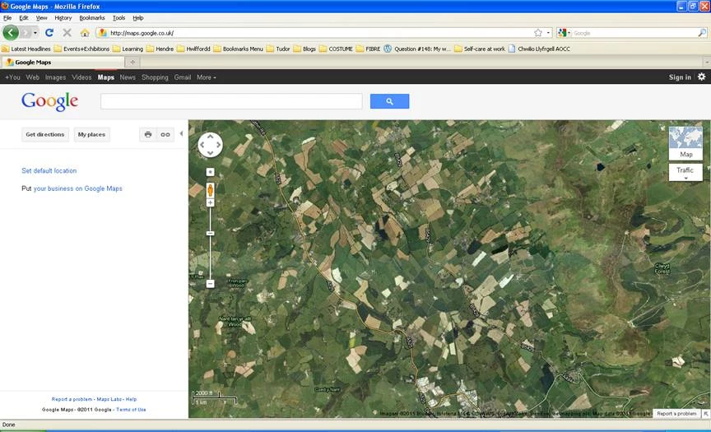Click the print icon button

tap(148, 134)
